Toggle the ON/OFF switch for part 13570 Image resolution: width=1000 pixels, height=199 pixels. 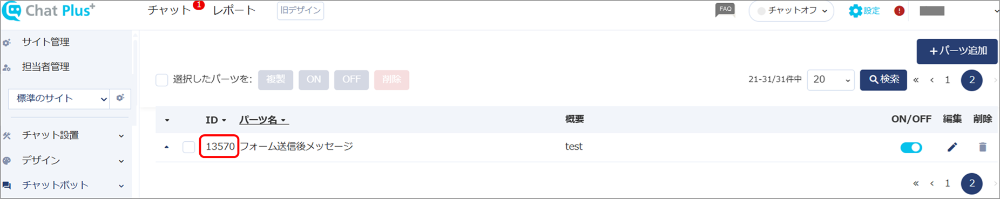point(911,147)
